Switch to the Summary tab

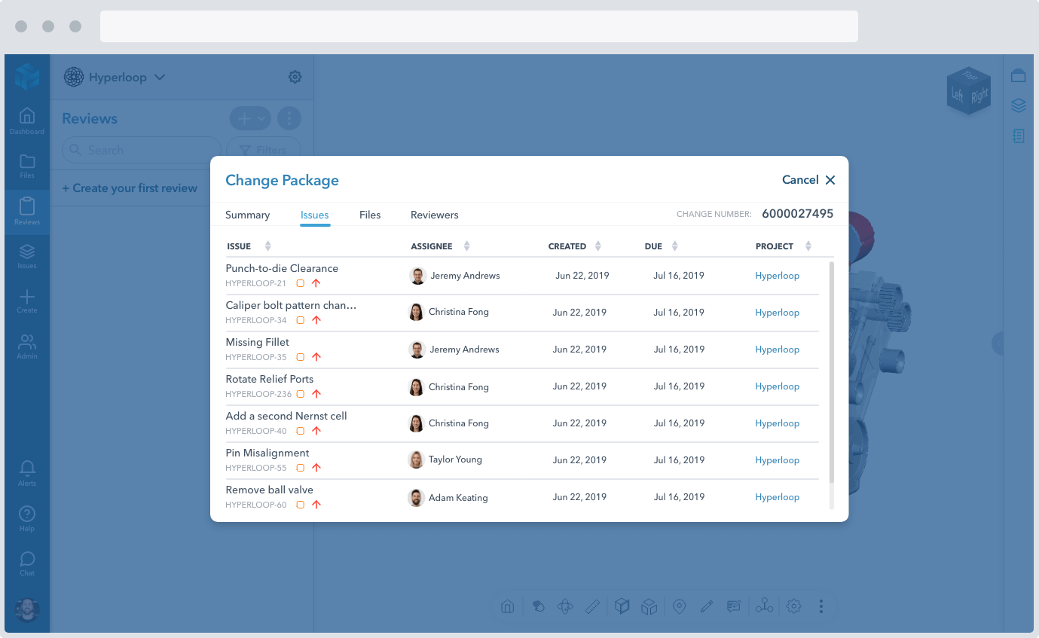click(247, 215)
